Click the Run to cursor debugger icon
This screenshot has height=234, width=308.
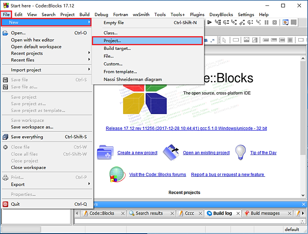click(x=218, y=22)
